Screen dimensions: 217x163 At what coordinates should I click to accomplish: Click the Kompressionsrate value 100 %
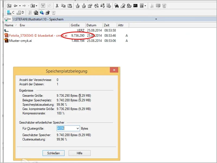(x=60, y=113)
